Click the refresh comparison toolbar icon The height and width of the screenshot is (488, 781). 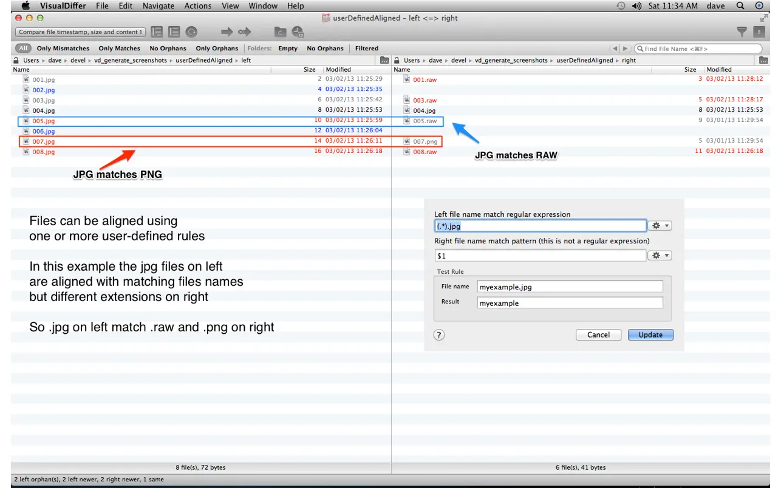(x=191, y=32)
